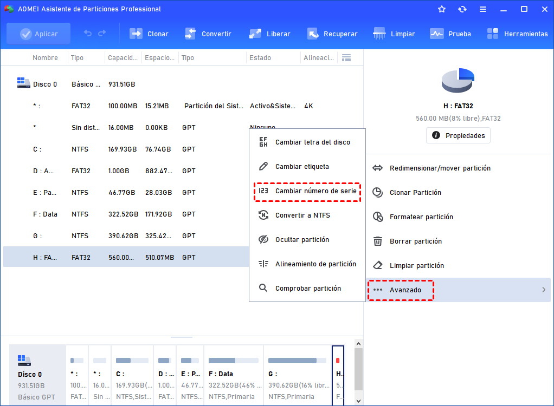Click Formatear partición option
The image size is (554, 406).
pos(458,217)
